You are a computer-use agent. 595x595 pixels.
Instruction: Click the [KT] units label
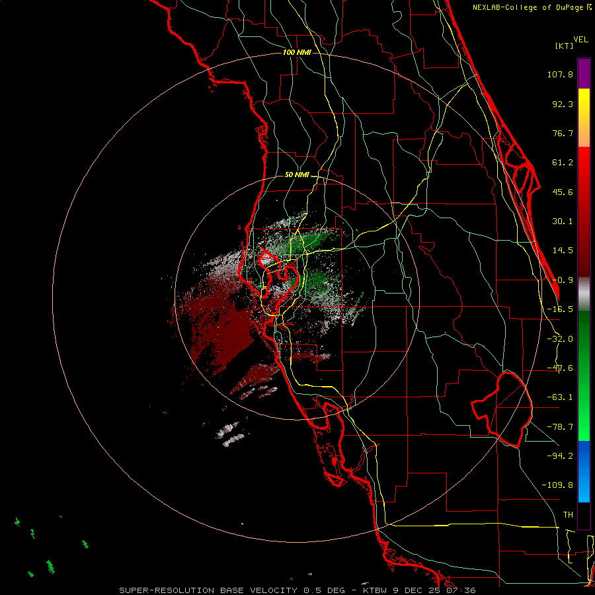(565, 46)
